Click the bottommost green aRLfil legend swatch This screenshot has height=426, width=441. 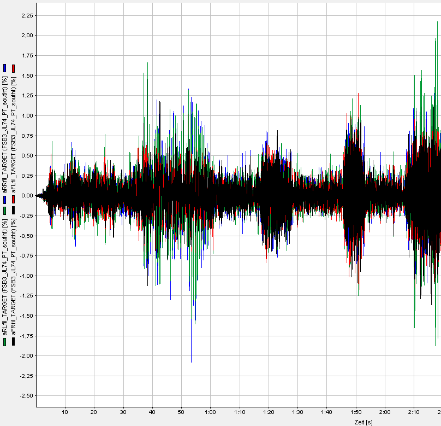coord(5,342)
